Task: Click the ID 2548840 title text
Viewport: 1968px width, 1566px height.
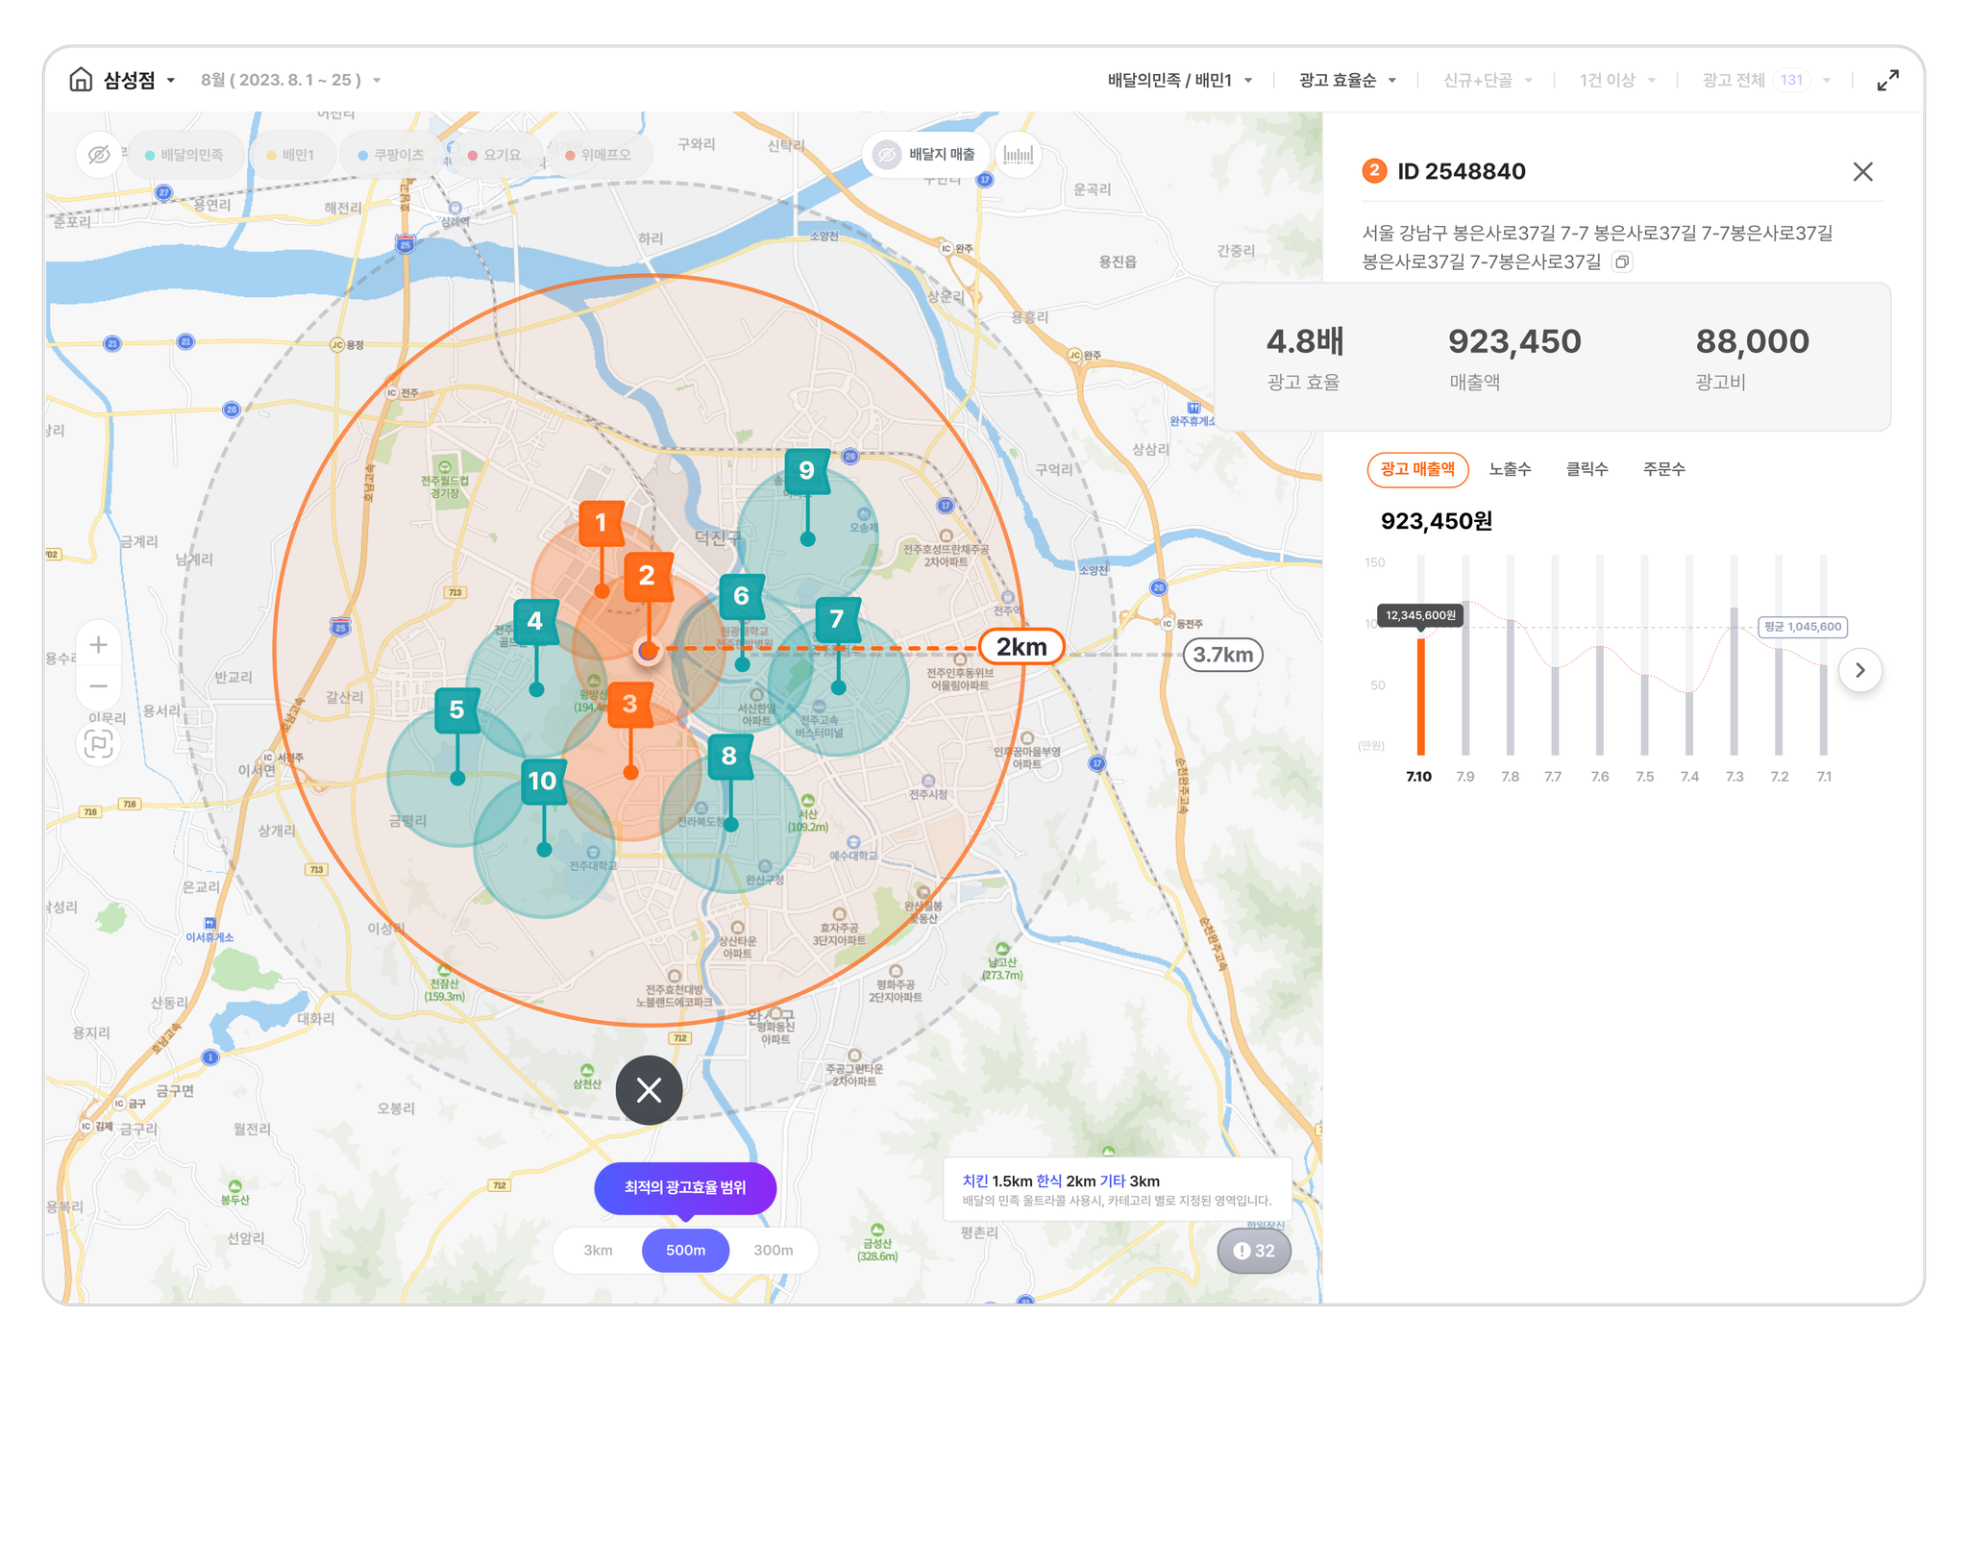Action: coord(1461,172)
